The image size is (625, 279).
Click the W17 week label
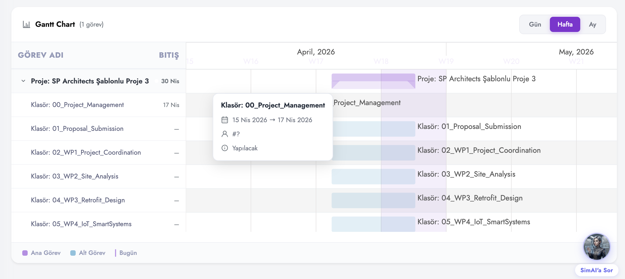coord(316,61)
